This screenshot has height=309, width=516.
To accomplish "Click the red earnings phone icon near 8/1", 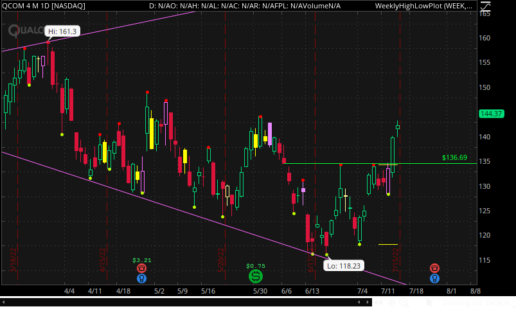I will click(x=434, y=268).
